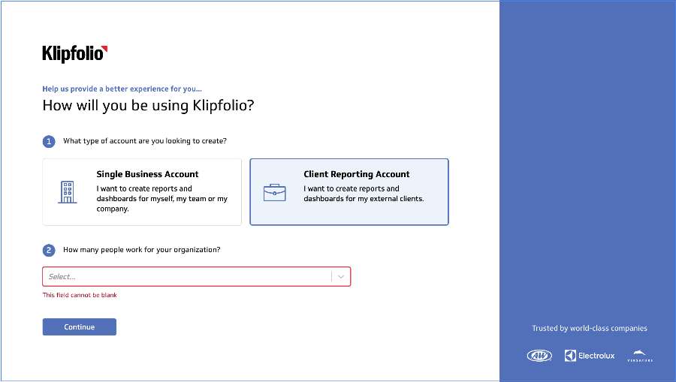This screenshot has height=382, width=676.
Task: Click the Klipfolio logo
Action: click(74, 54)
